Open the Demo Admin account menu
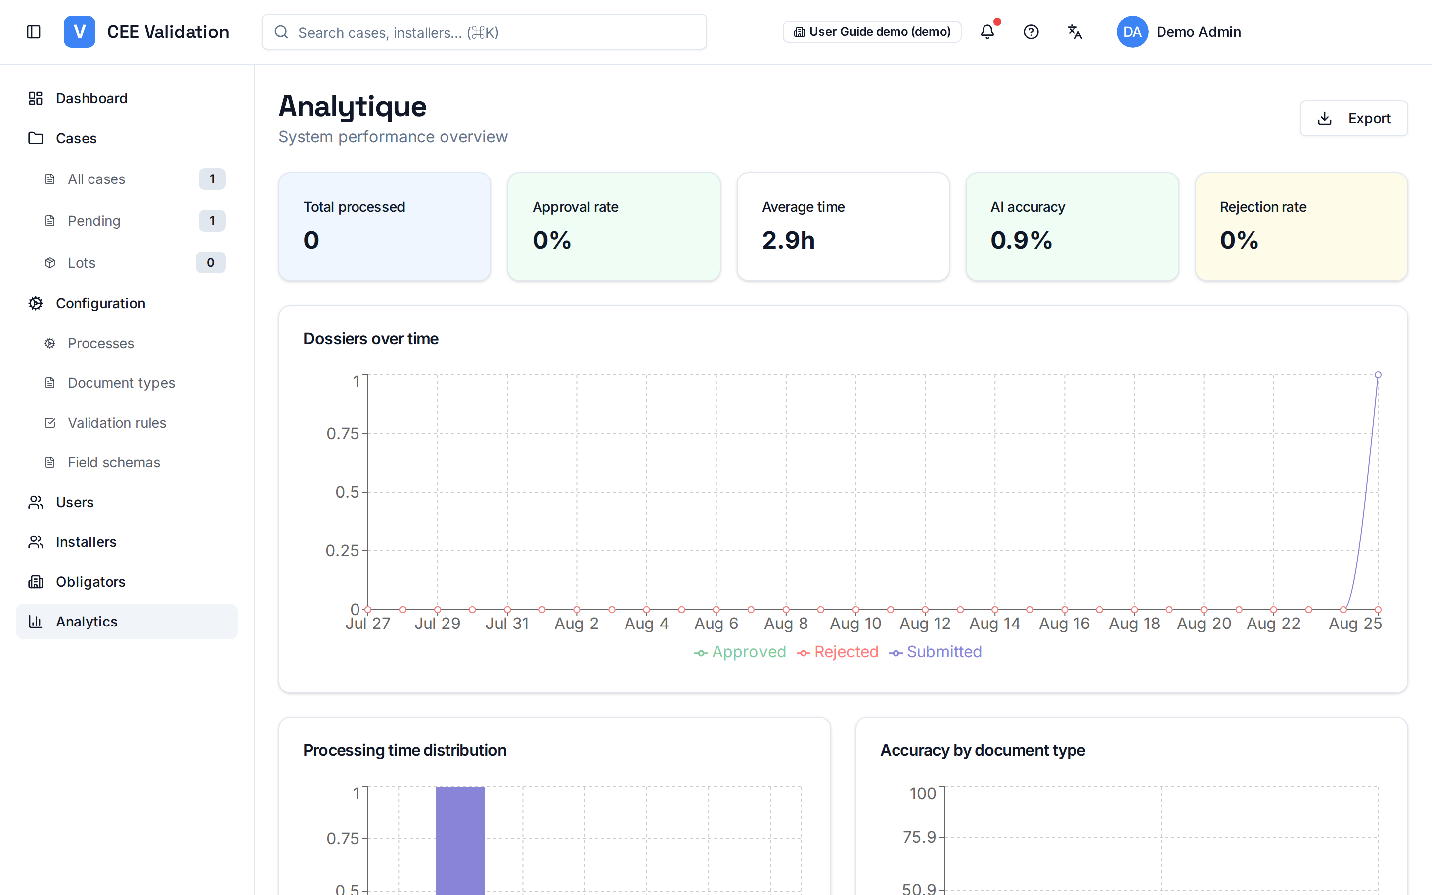The image size is (1432, 895). 1179,32
